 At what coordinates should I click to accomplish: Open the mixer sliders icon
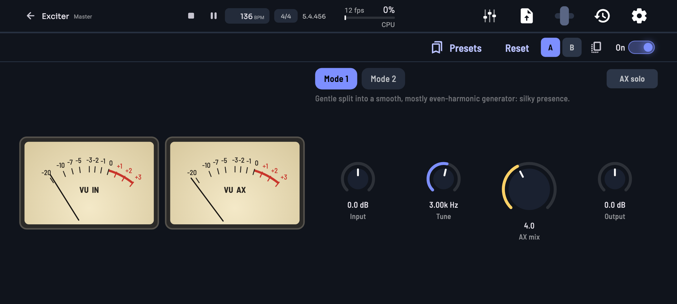(x=489, y=16)
